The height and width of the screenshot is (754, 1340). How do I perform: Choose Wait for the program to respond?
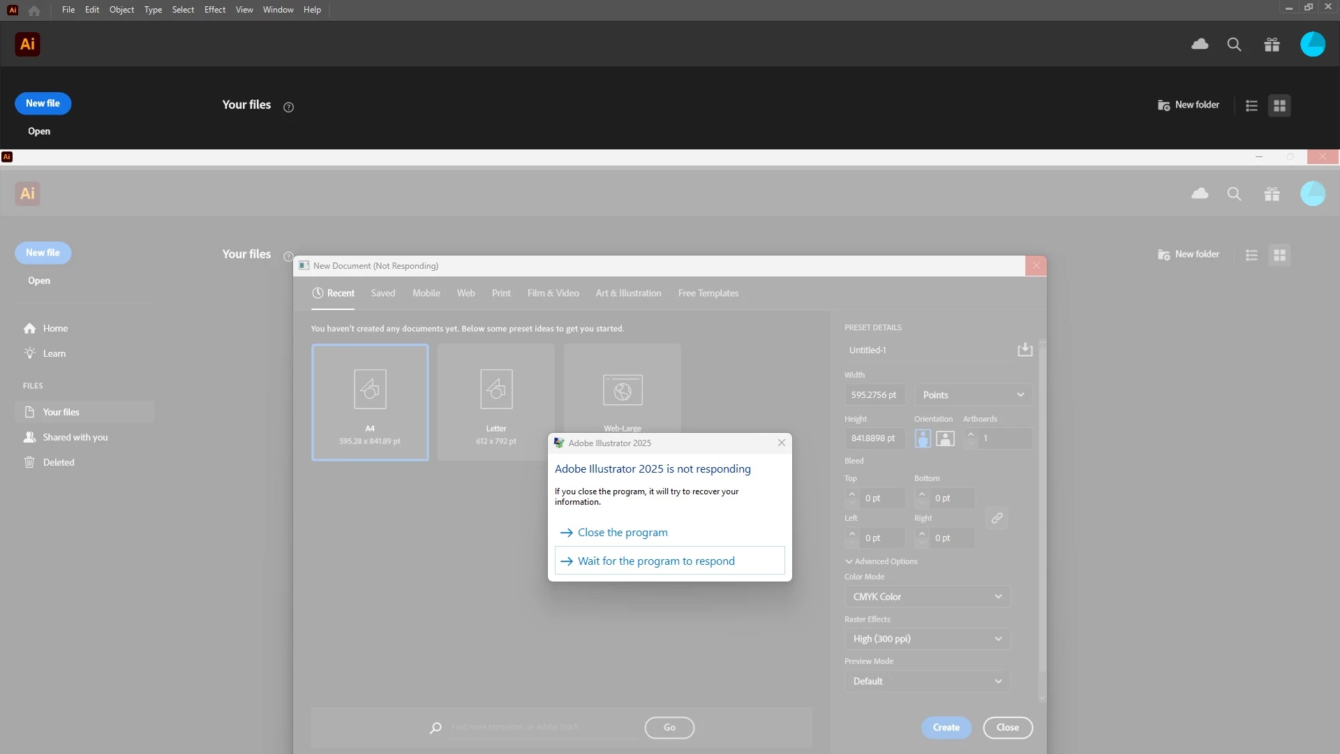click(656, 561)
